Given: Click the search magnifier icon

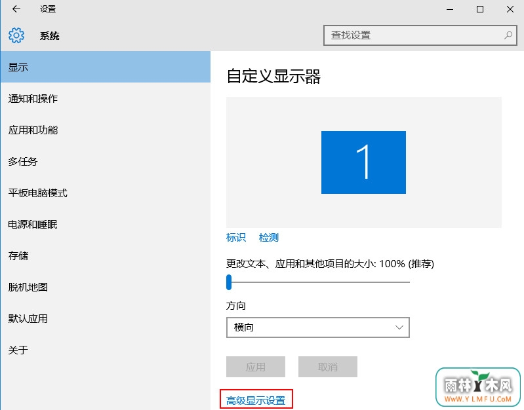Looking at the screenshot, I should coord(508,35).
